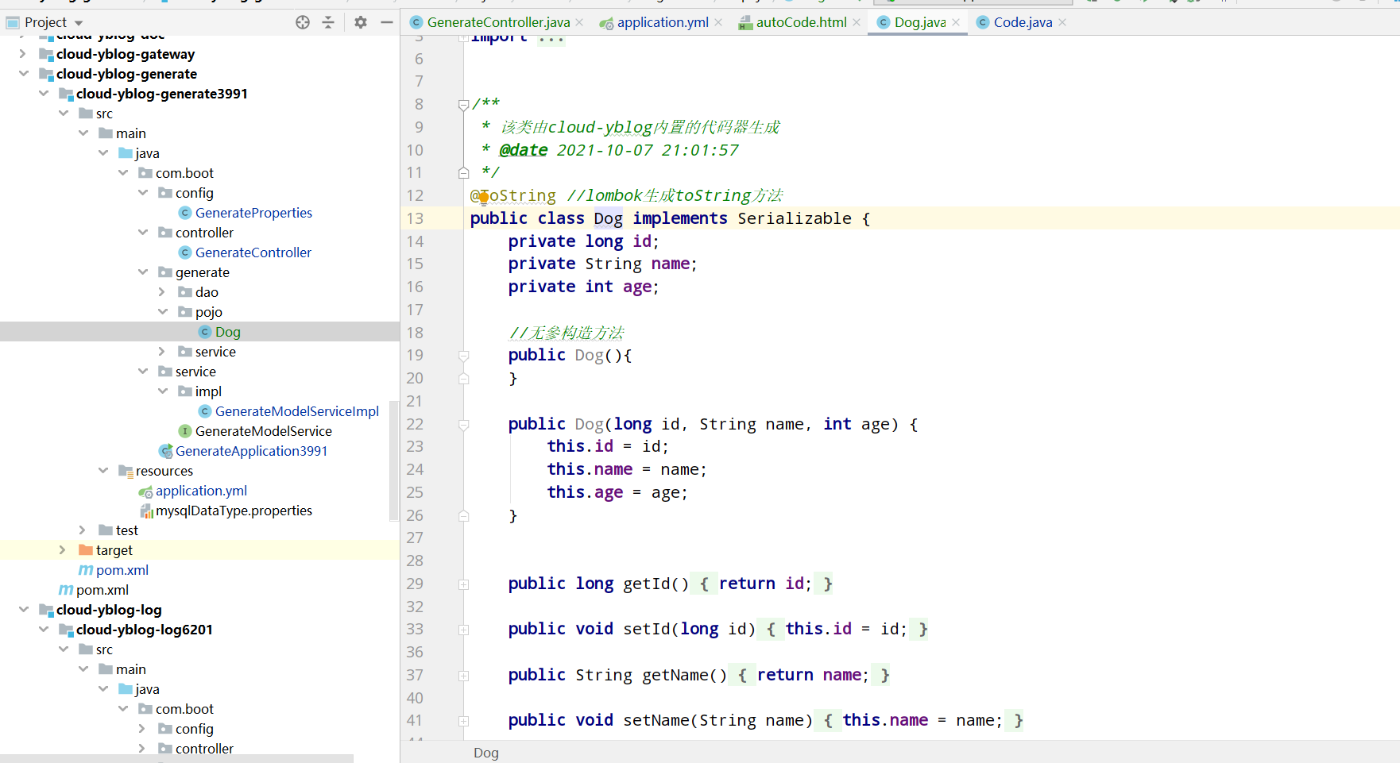Click Serializable in class declaration
Screen dimensions: 1400x763
tap(794, 218)
